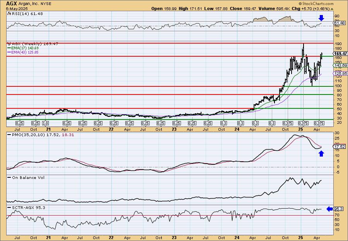Screen dimensions: 348x241
Task: Click the EMA(43) 125.85 legend entry
Action: 23,52
